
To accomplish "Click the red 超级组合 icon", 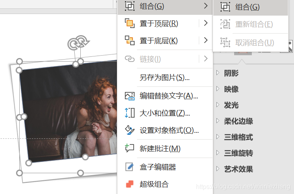I will tap(130, 184).
